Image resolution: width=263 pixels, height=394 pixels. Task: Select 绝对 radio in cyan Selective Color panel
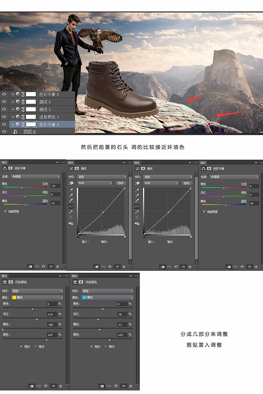pos(106,346)
